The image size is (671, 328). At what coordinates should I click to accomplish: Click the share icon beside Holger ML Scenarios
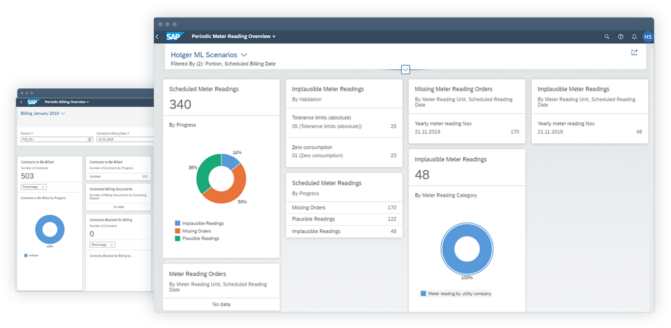tap(634, 52)
